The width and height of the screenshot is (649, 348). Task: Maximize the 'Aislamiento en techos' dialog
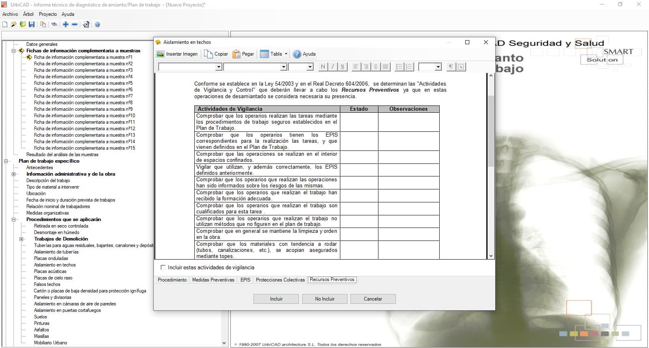click(467, 42)
